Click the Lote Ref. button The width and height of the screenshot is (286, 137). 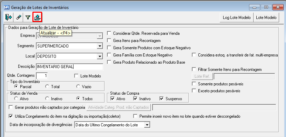(202, 76)
